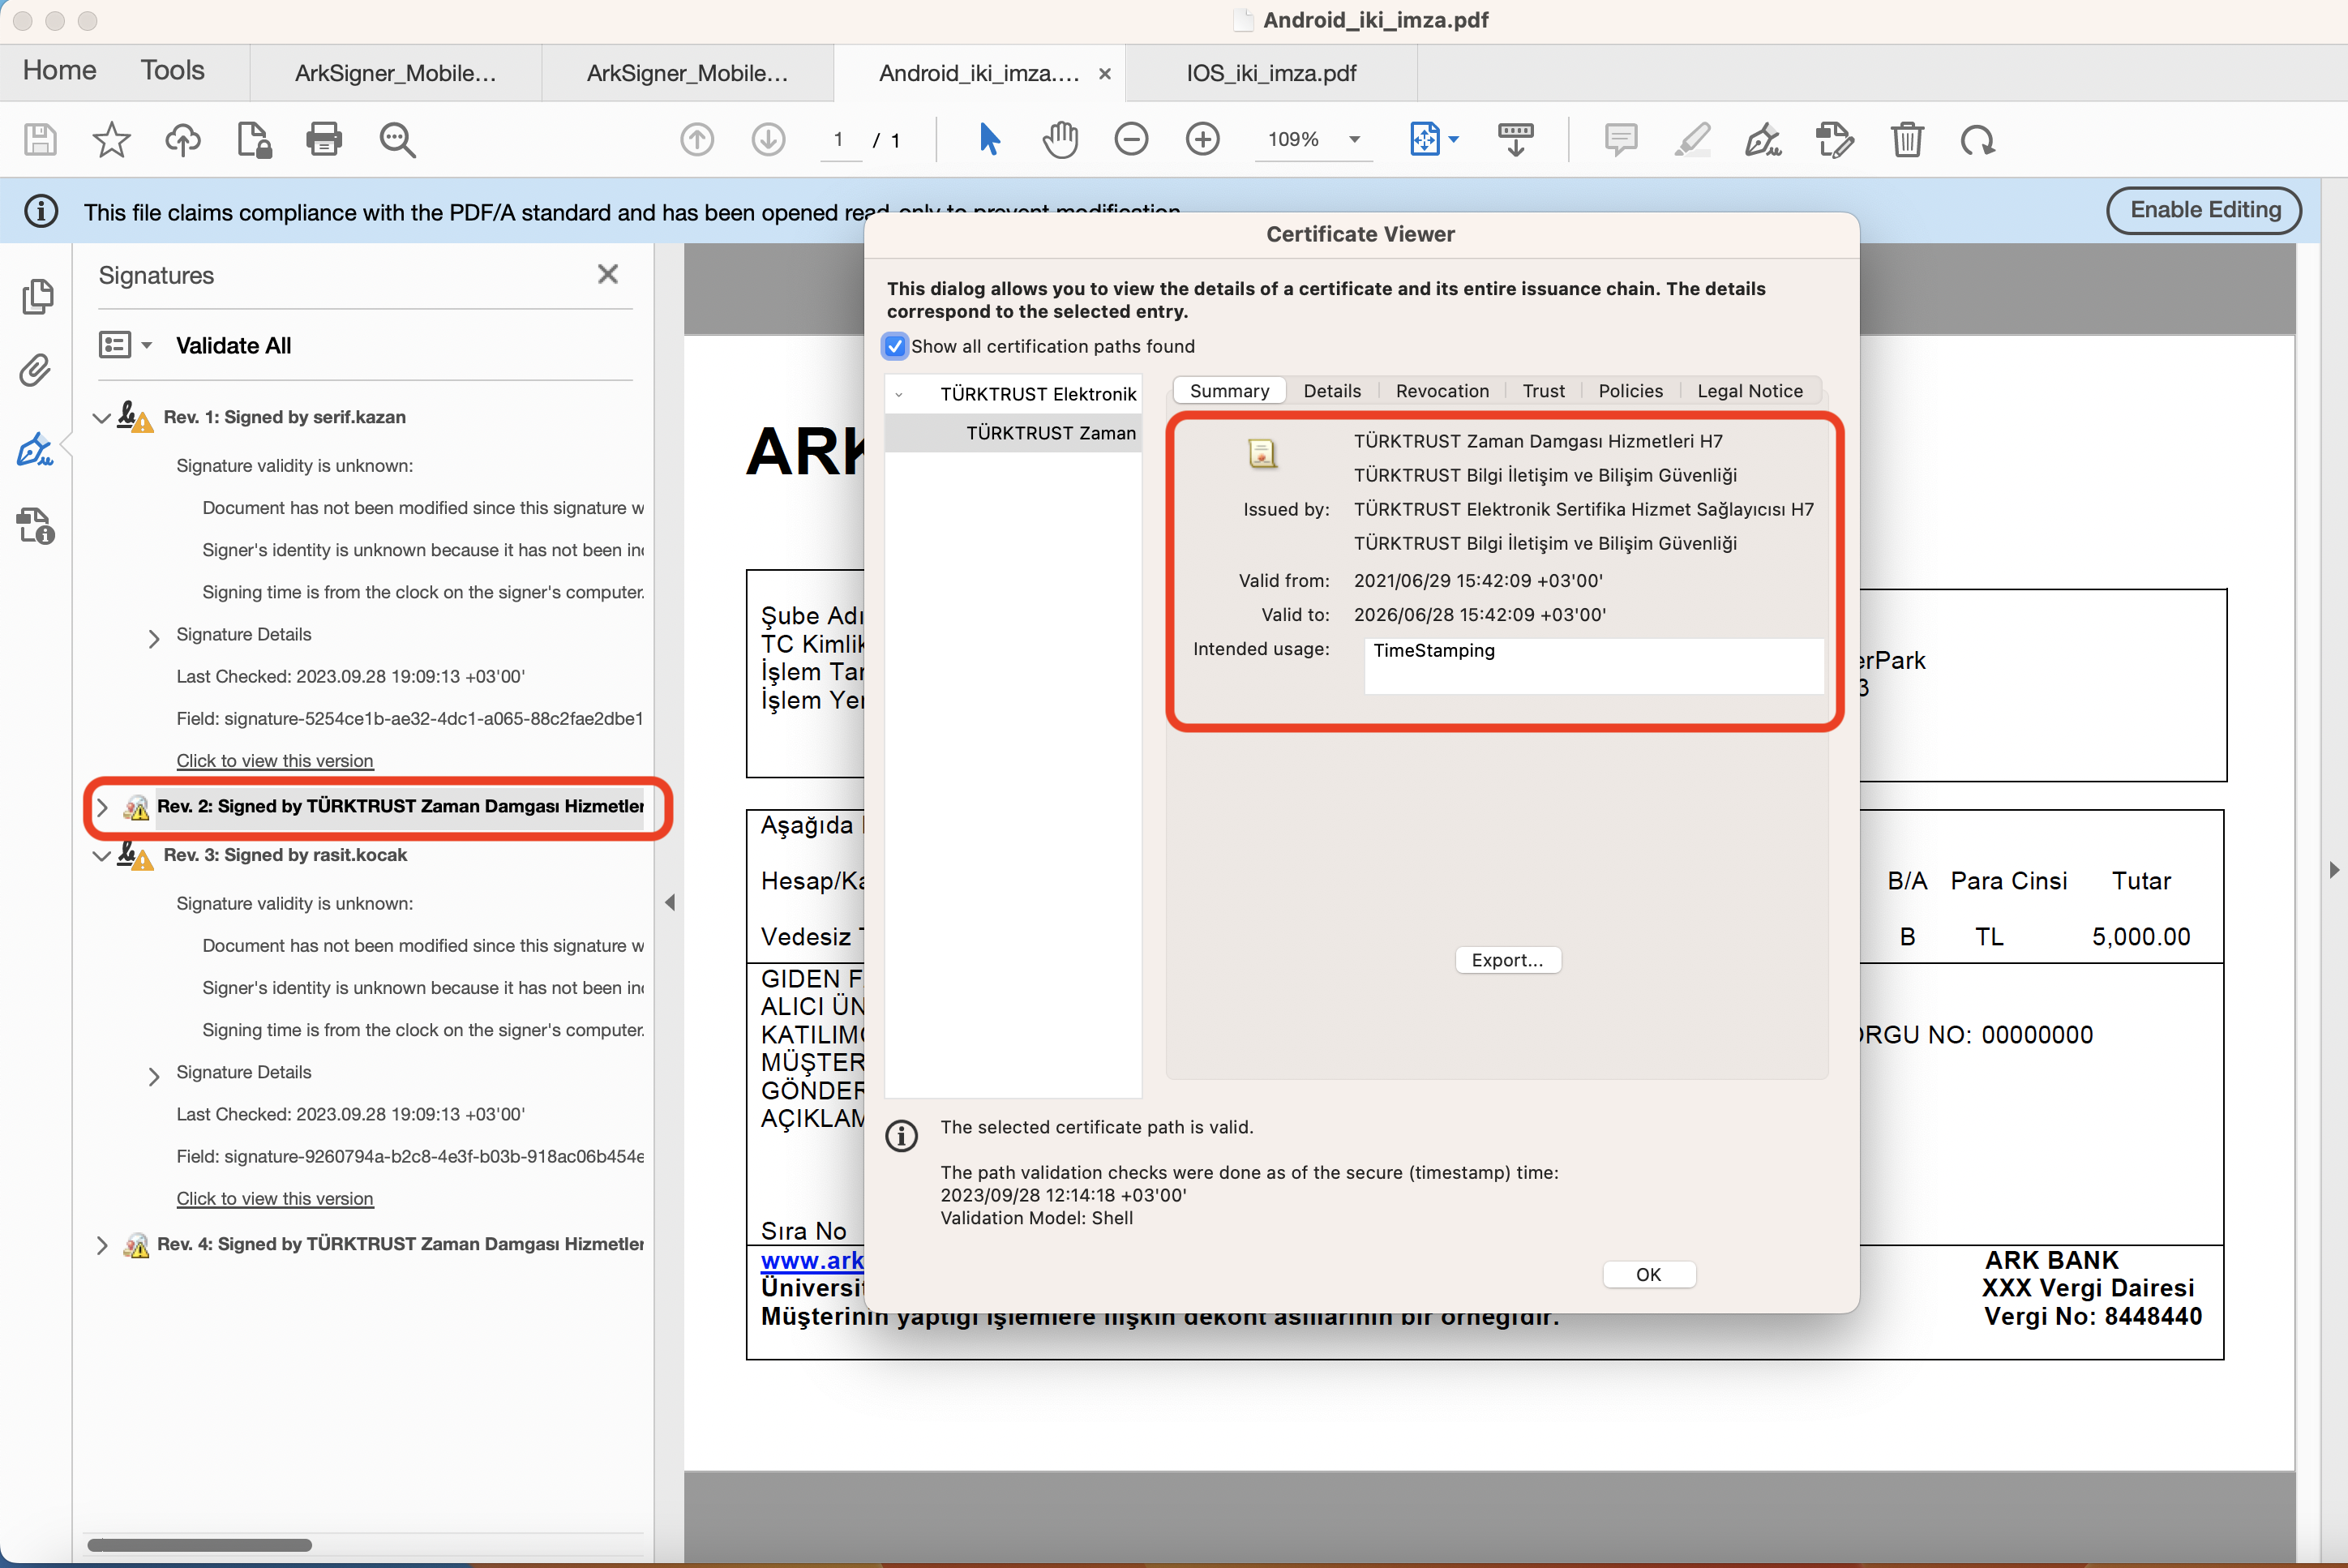Screen dimensions: 2348x1568
Task: Open fit page options dropdown arrow
Action: click(1454, 139)
